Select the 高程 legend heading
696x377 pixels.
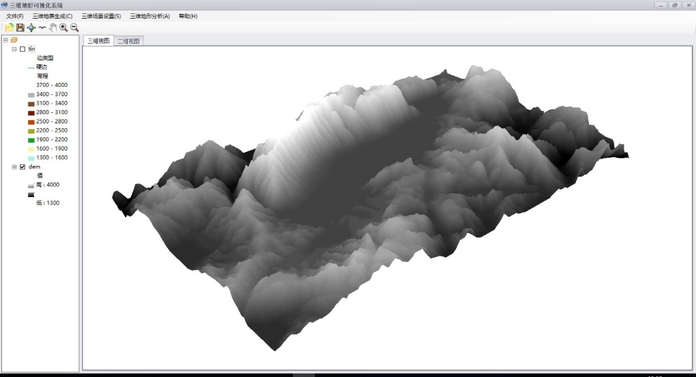coord(42,76)
